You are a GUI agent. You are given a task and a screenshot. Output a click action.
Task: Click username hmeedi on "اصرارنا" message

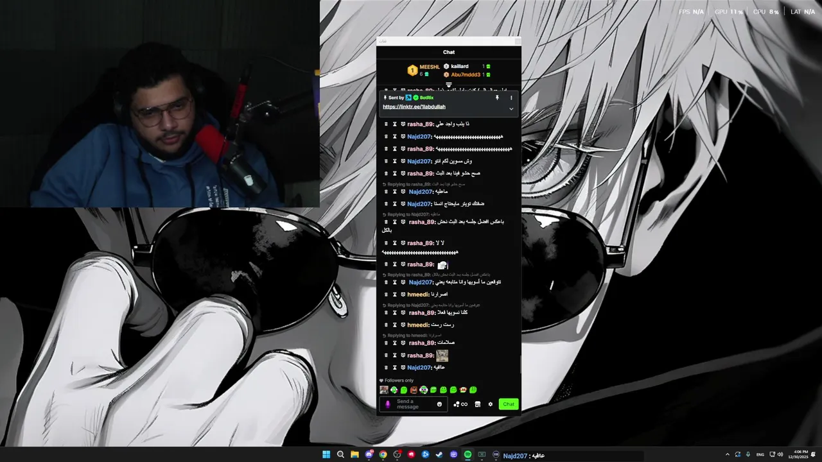click(417, 295)
